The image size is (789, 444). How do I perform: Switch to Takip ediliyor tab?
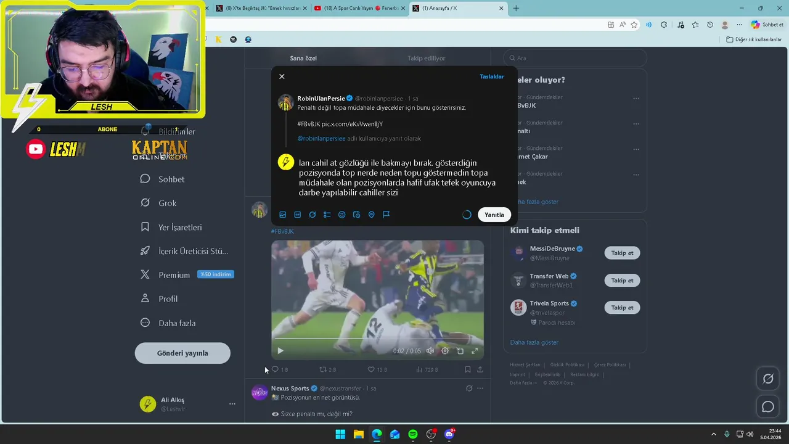pos(426,58)
